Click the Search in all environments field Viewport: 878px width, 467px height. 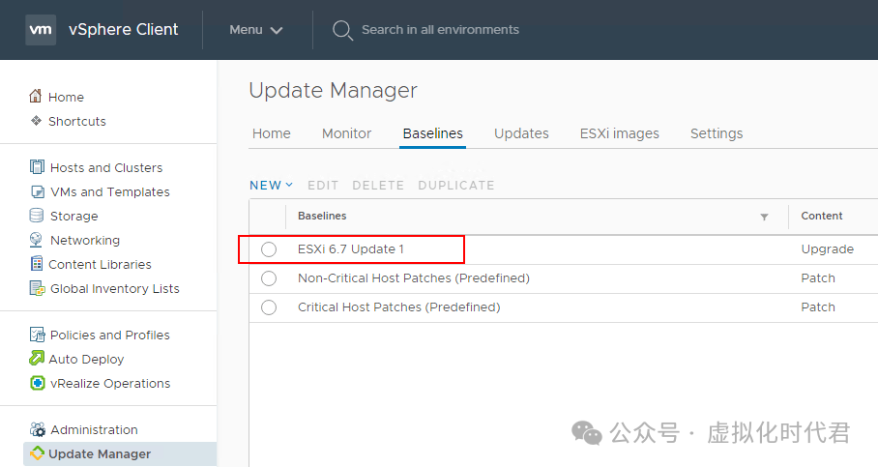pos(440,30)
